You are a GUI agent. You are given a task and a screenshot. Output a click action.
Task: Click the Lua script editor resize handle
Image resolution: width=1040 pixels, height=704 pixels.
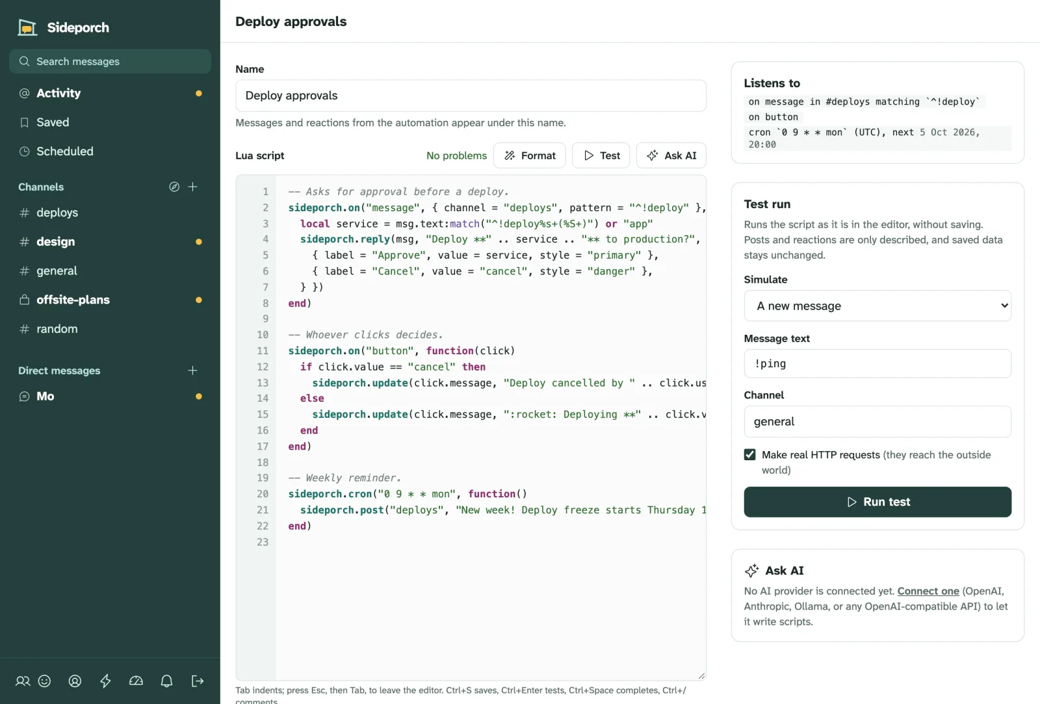[x=701, y=676]
